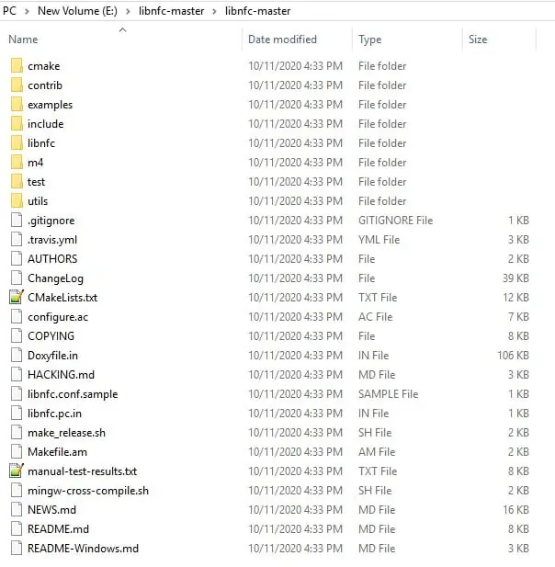The height and width of the screenshot is (567, 555).
Task: Select the mingw-cross-compile.sh file name
Action: click(x=87, y=491)
